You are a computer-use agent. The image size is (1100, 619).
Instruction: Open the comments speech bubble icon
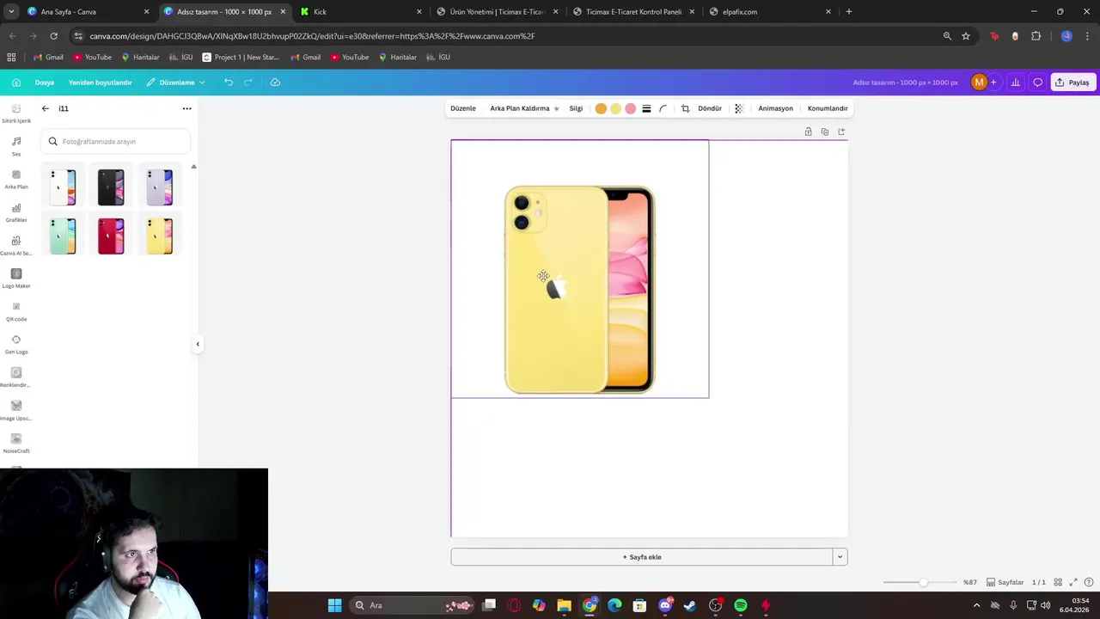coord(1038,83)
